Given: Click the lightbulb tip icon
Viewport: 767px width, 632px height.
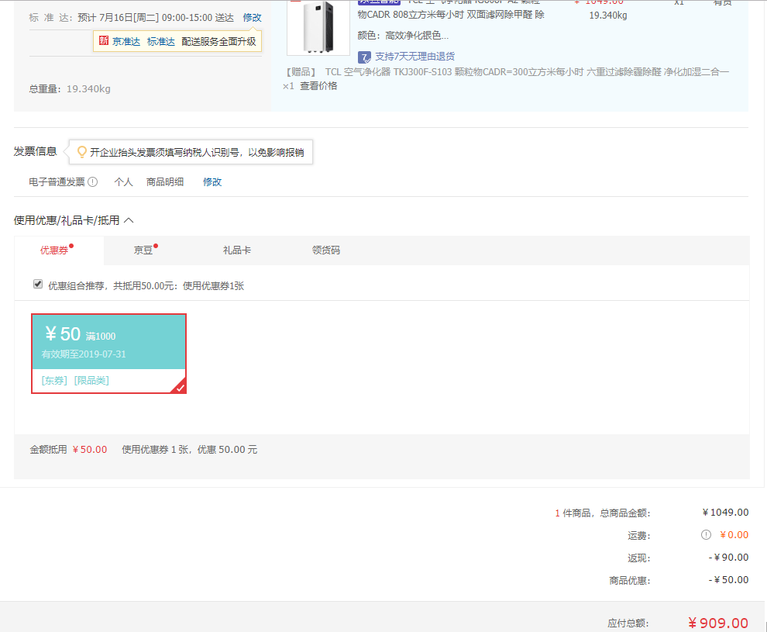Looking at the screenshot, I should (x=81, y=152).
